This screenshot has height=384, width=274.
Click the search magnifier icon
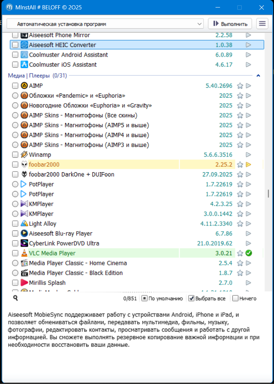click(x=15, y=298)
